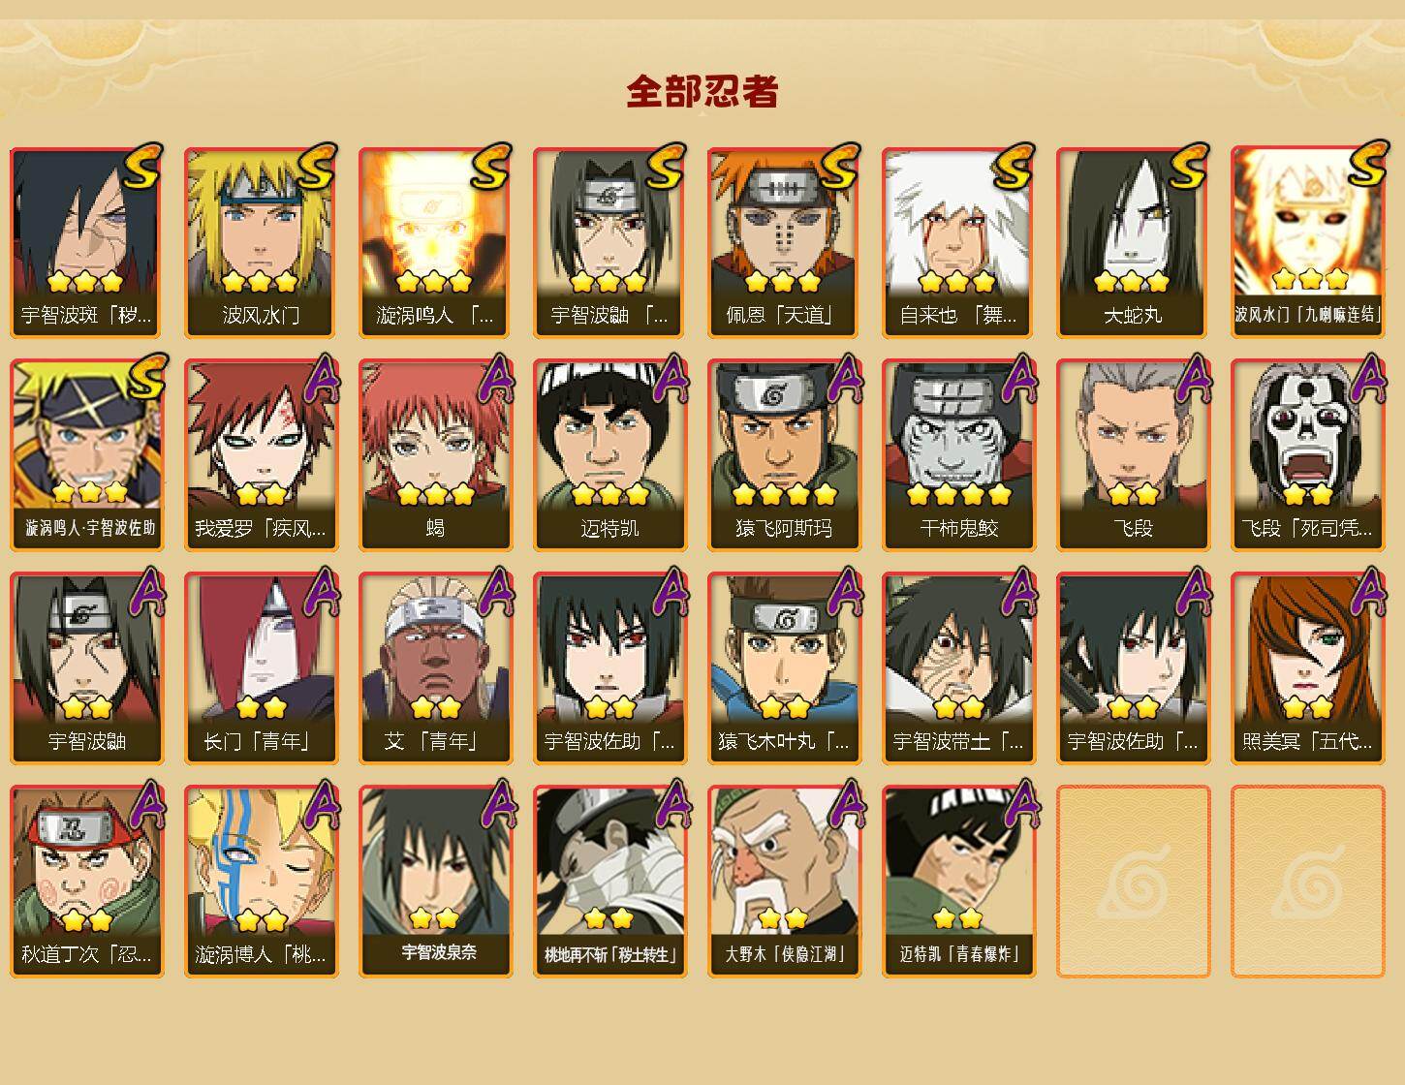The width and height of the screenshot is (1405, 1085).
Task: Pick the 艾「青年」 character card
Action: pyautogui.click(x=435, y=668)
